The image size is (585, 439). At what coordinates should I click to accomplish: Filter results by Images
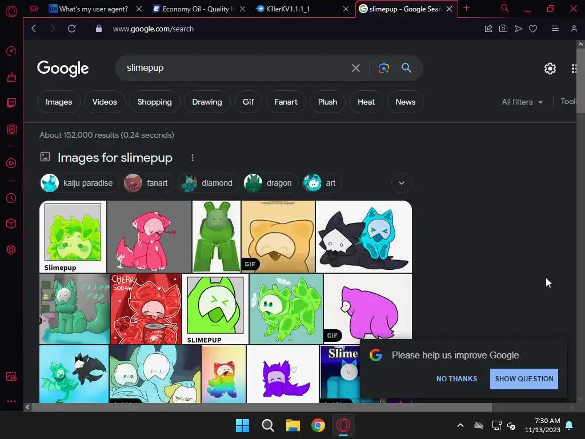tap(59, 102)
